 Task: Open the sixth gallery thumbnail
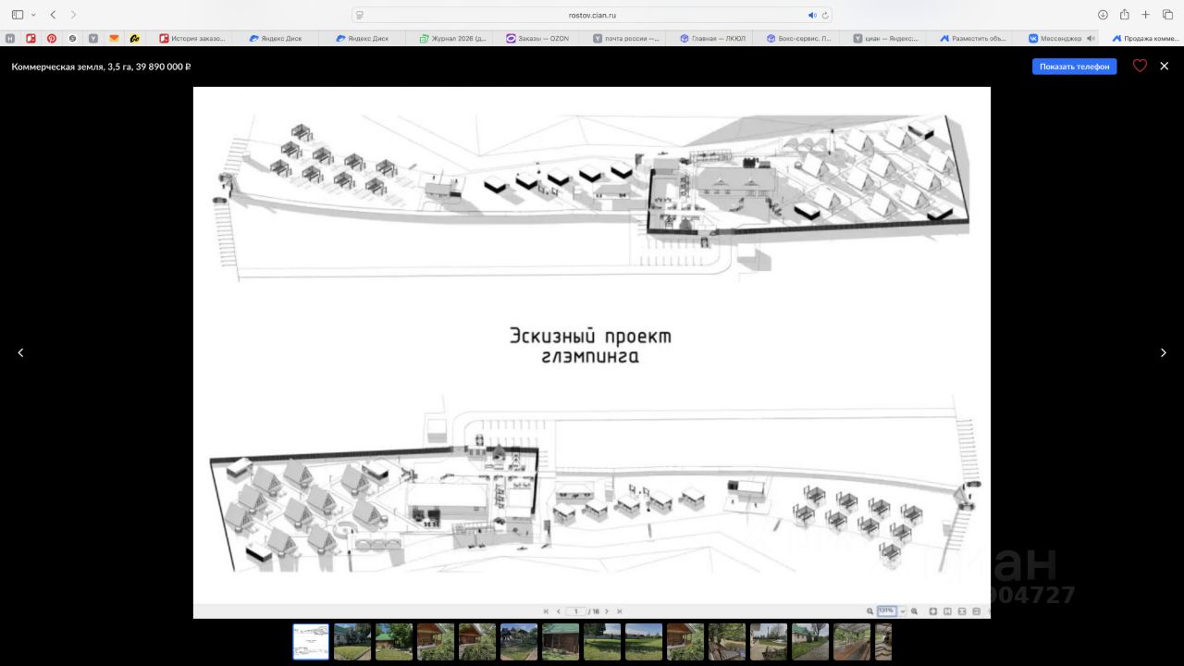(x=519, y=642)
